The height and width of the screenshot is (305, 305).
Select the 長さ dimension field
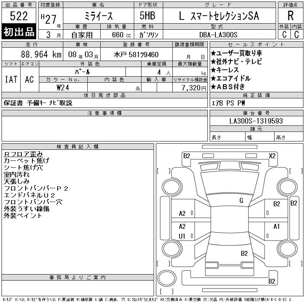(227, 136)
